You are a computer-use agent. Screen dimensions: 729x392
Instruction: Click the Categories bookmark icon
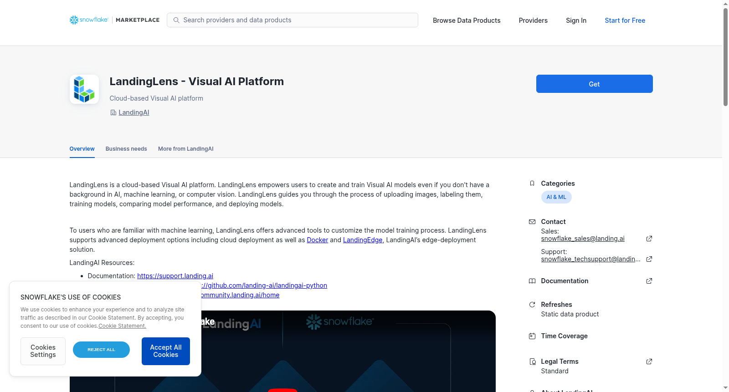pyautogui.click(x=532, y=183)
